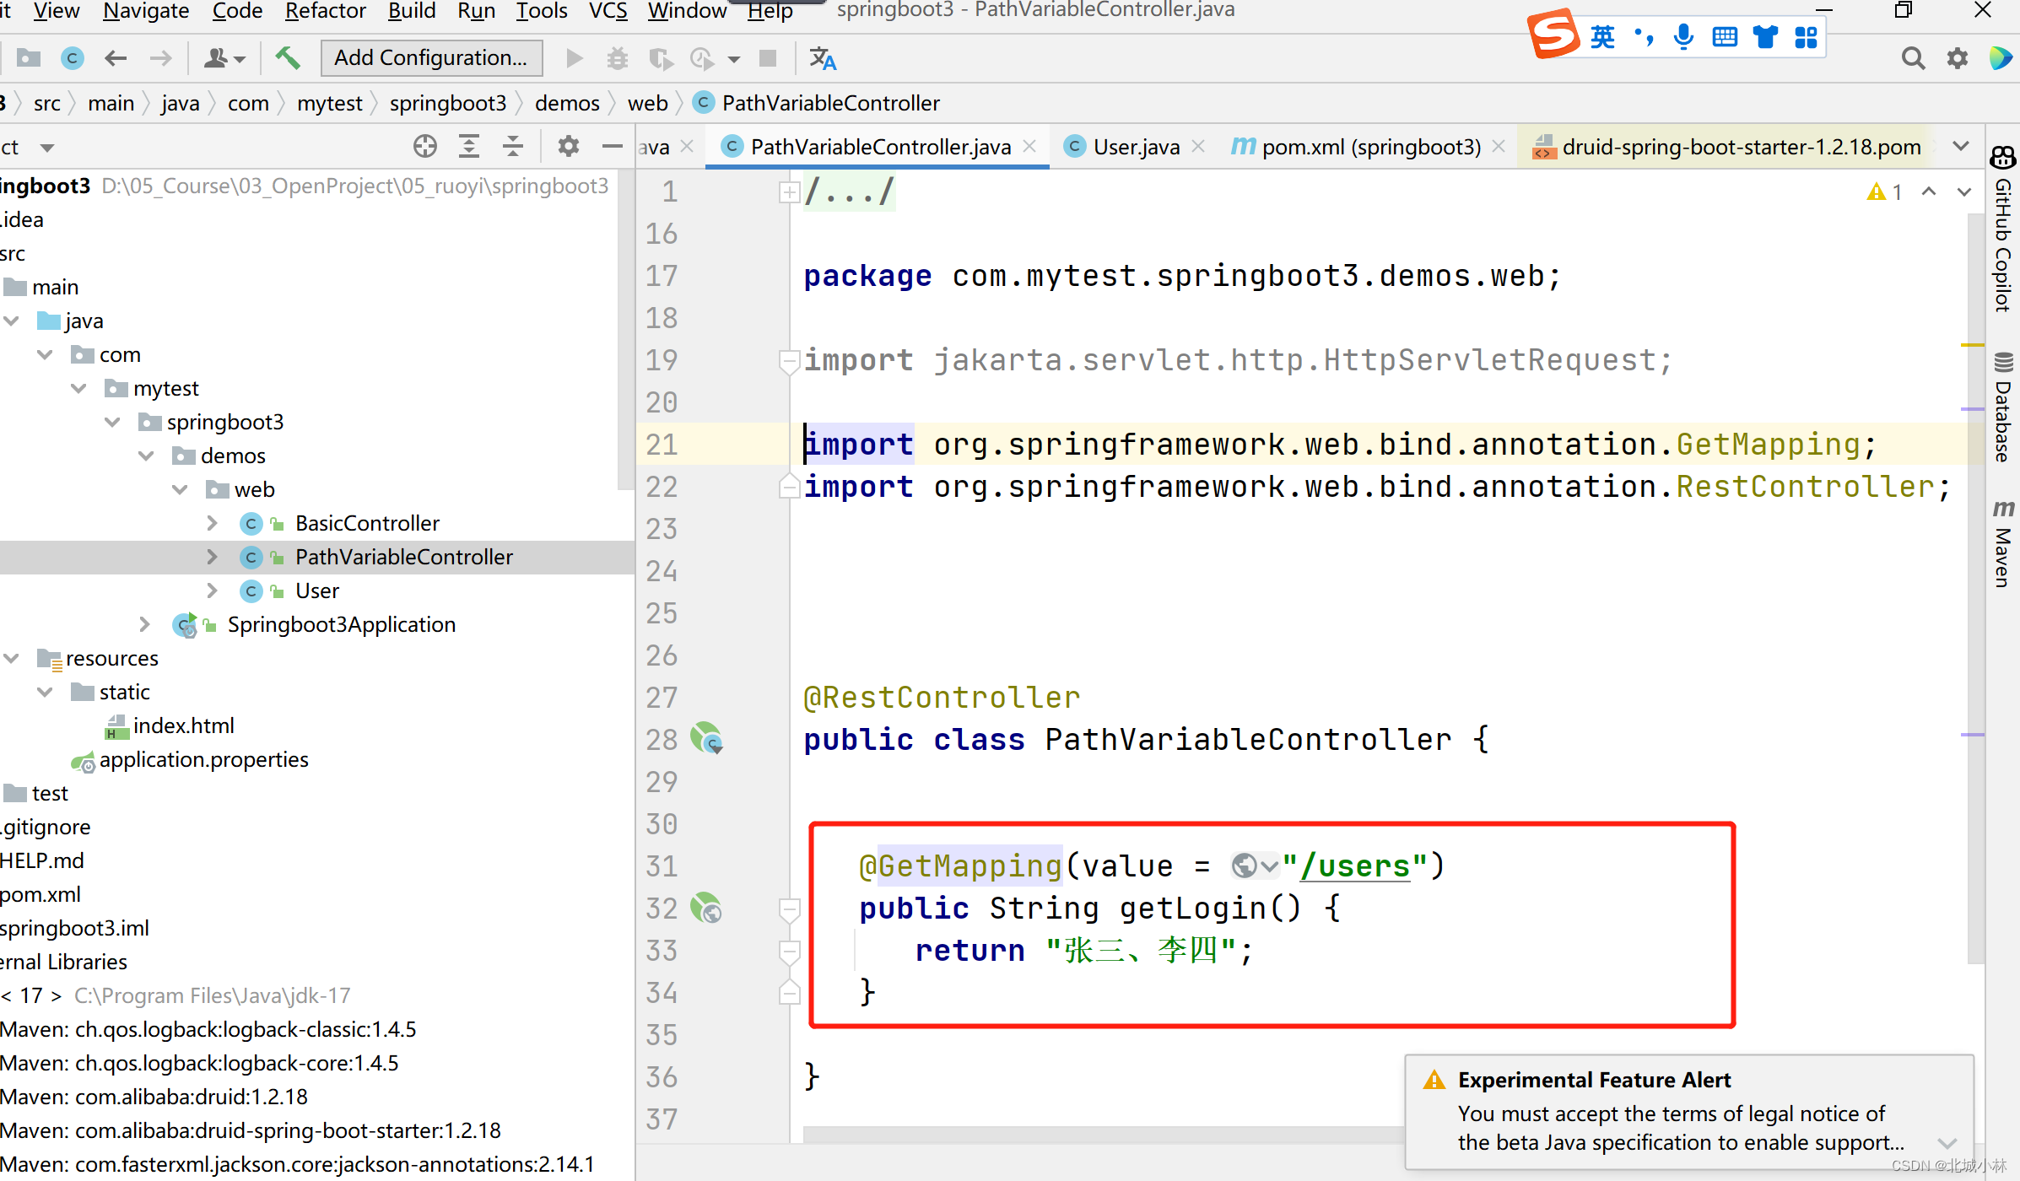Image resolution: width=2020 pixels, height=1181 pixels.
Task: Click the Select Opened File target icon
Action: [x=425, y=147]
